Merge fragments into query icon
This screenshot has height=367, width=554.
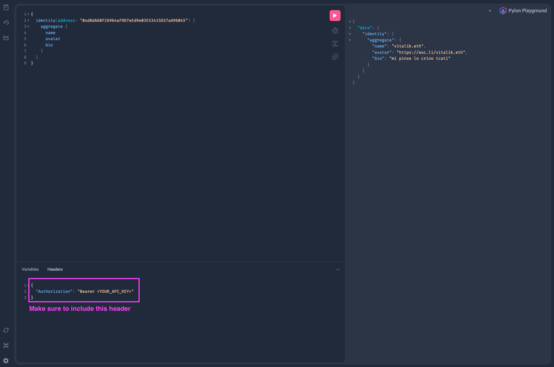pyautogui.click(x=335, y=44)
